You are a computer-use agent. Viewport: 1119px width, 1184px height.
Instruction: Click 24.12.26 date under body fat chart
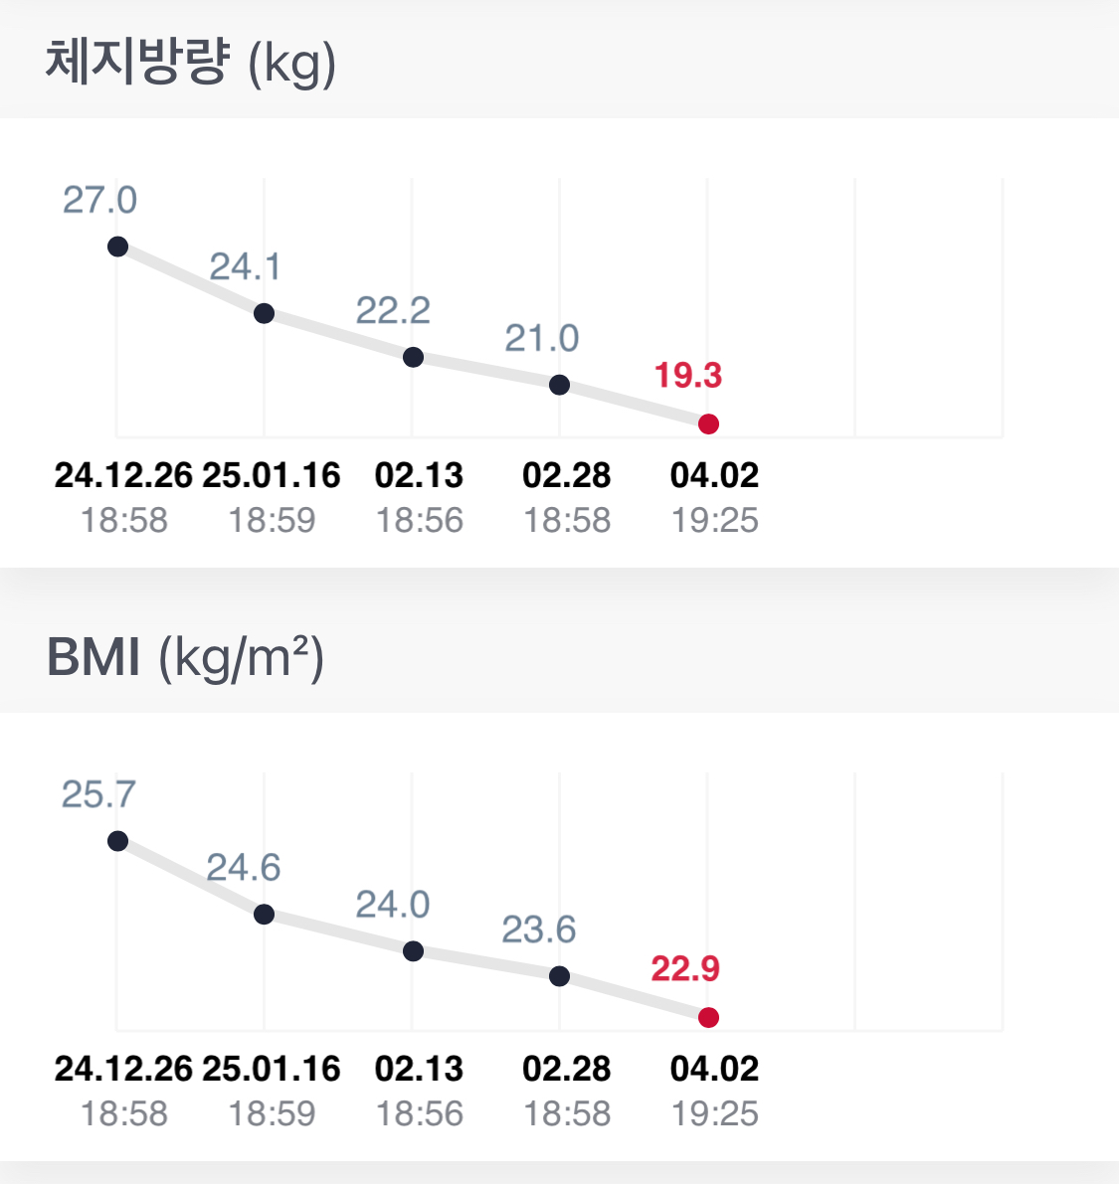123,475
